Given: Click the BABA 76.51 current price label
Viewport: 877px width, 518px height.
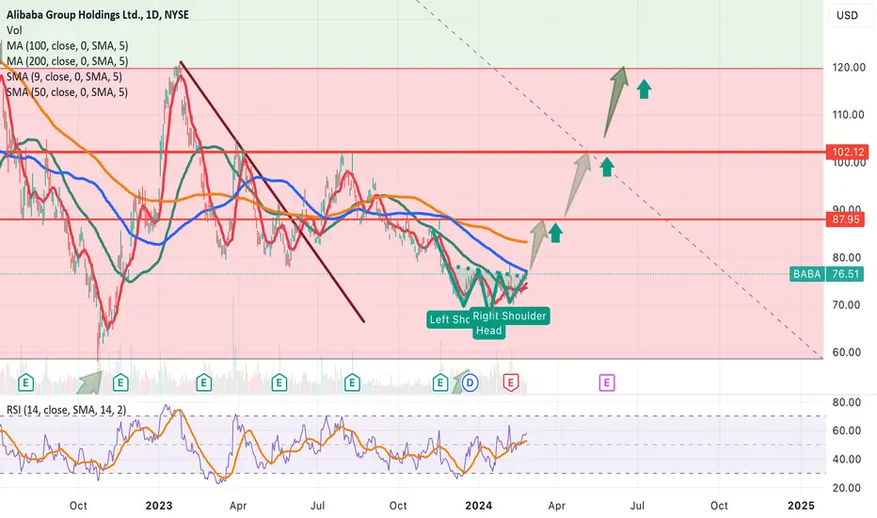Looking at the screenshot, I should pos(826,274).
